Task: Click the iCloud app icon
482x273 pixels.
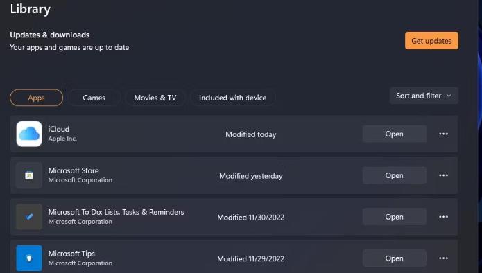Action: tap(29, 134)
